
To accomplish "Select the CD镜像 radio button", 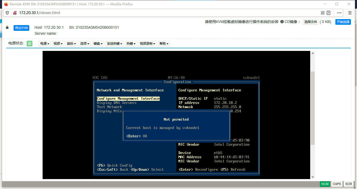I will tap(282, 22).
